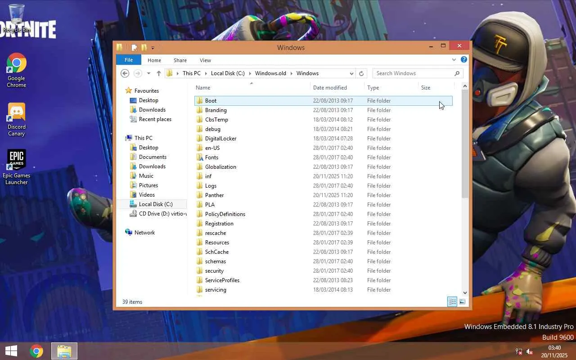The height and width of the screenshot is (360, 576).
Task: Select the Epic Games Launcher desktop shortcut
Action: click(x=17, y=167)
